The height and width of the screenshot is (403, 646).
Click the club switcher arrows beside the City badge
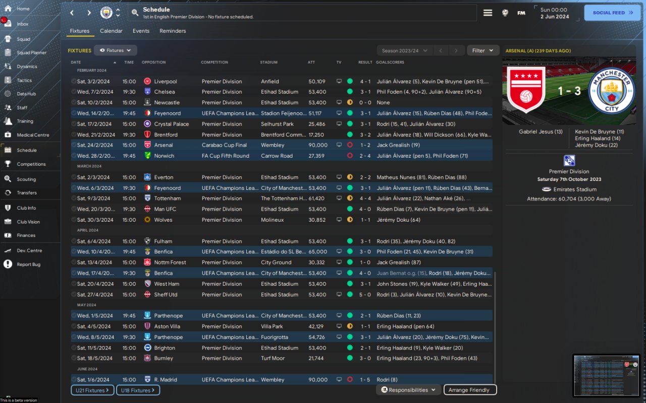coord(118,13)
